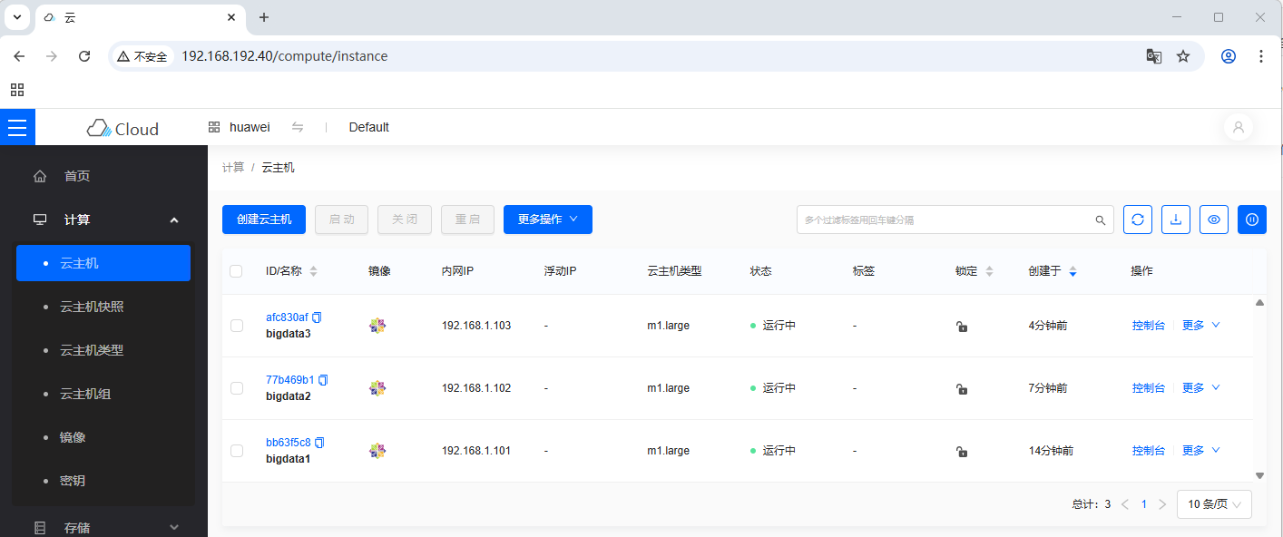Open 控制台 for bigdata2
The width and height of the screenshot is (1283, 537).
(1149, 387)
